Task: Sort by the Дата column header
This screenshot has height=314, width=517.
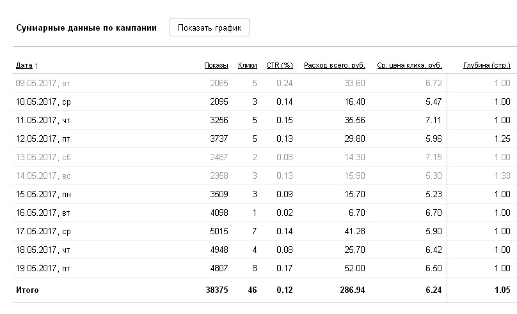Action: pyautogui.click(x=24, y=65)
